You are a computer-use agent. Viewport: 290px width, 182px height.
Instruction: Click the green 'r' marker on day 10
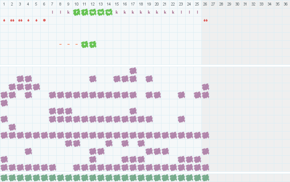tap(77, 12)
